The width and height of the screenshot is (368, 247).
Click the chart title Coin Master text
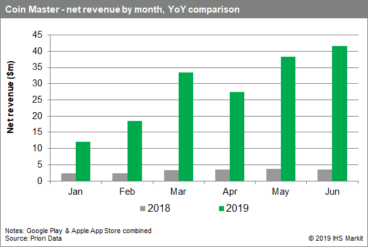click(x=32, y=9)
